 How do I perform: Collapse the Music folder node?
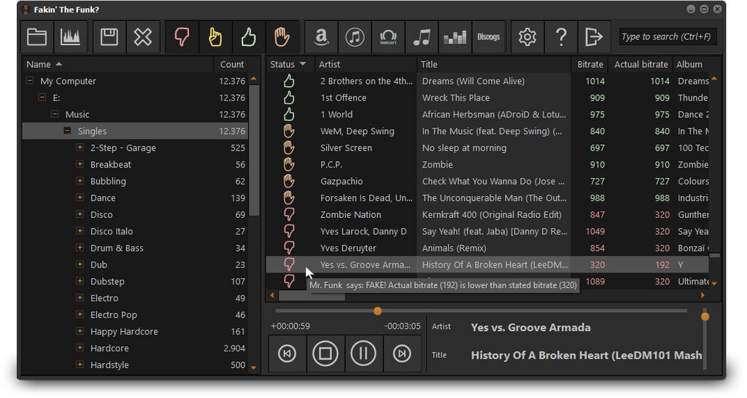55,114
